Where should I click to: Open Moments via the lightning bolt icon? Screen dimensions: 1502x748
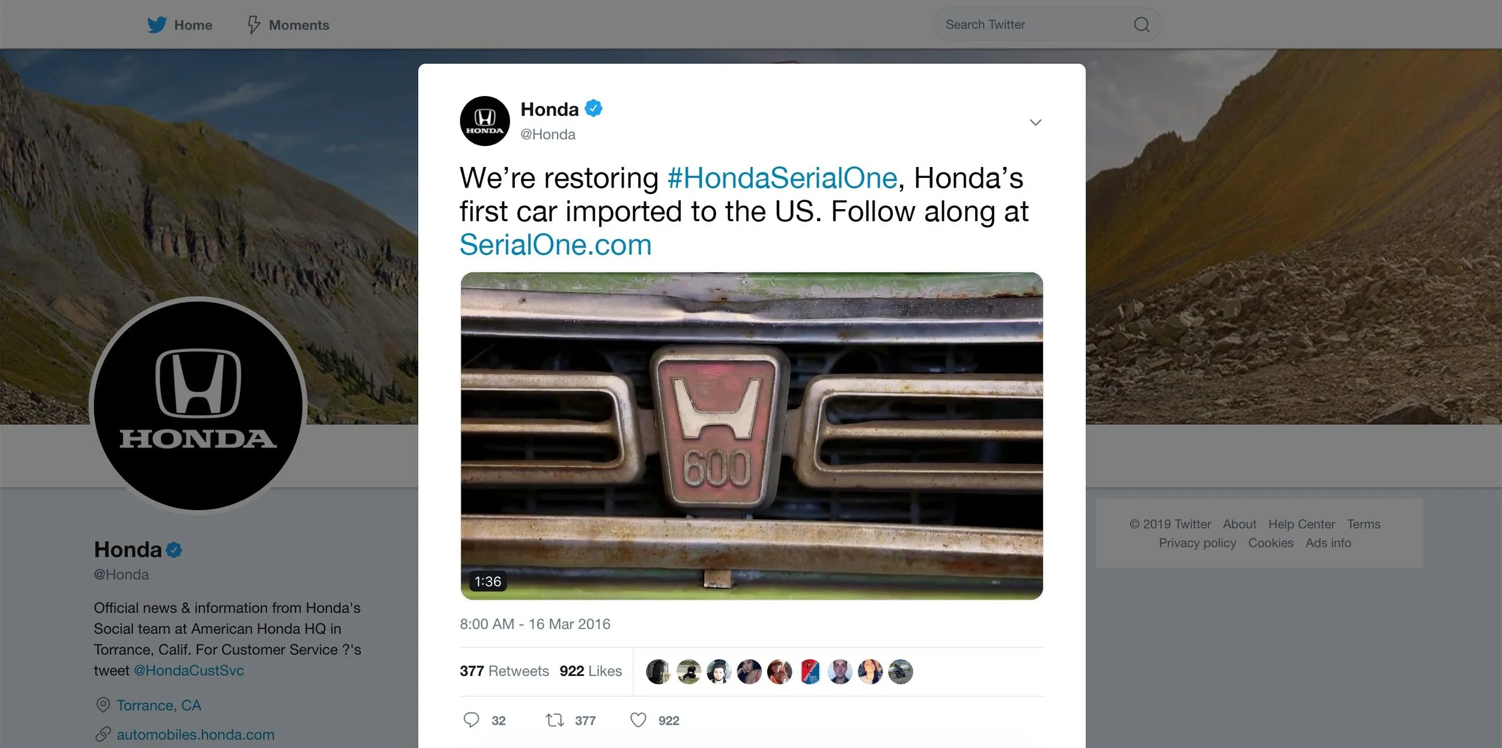(254, 25)
